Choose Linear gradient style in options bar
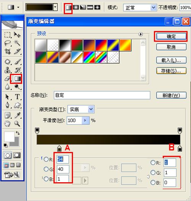191x201 pixels. [68, 8]
